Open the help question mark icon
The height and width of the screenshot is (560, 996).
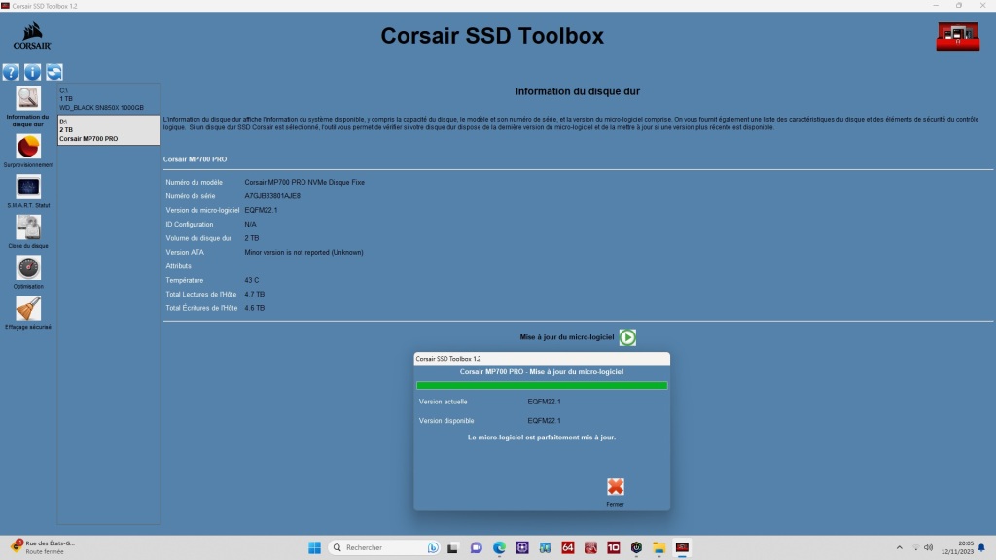pyautogui.click(x=10, y=71)
